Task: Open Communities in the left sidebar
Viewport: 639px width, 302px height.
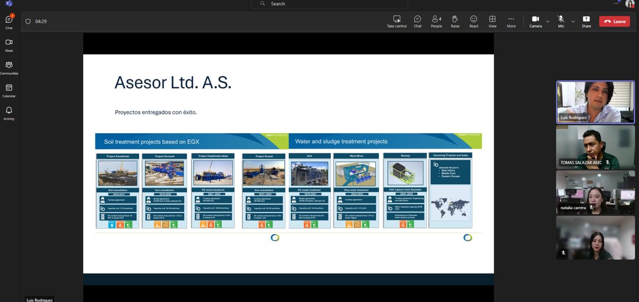Action: pos(9,68)
